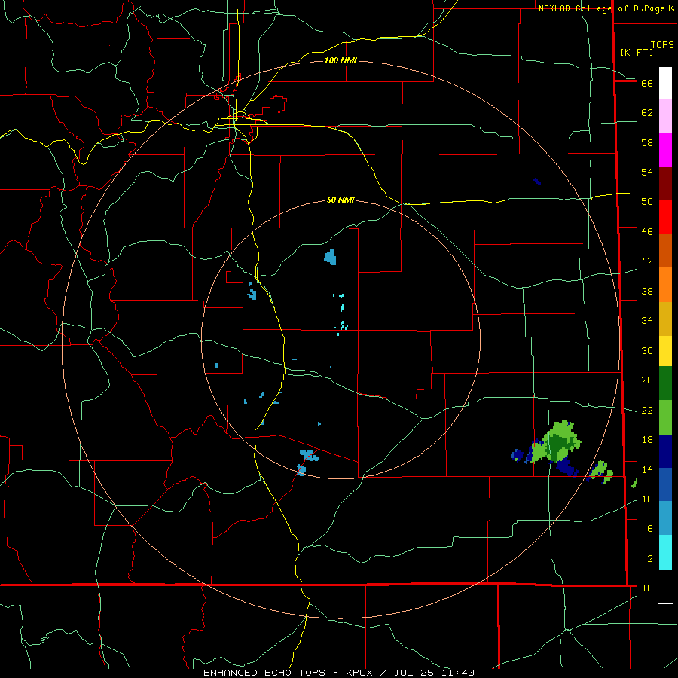678x678 pixels.
Task: Click the 34 value on the scale
Action: pyautogui.click(x=647, y=321)
